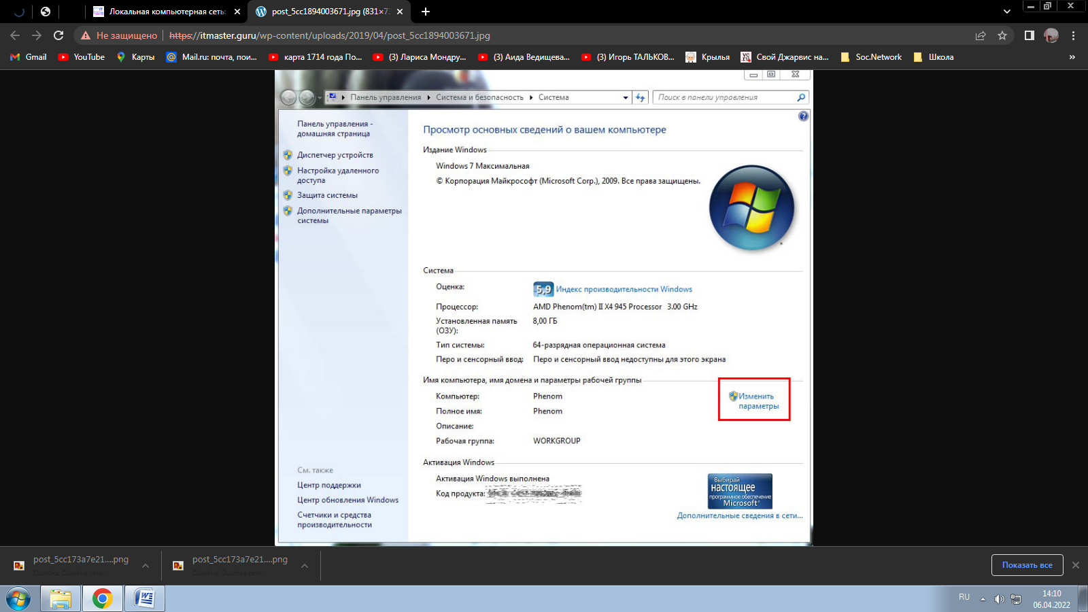Close the Локальная компьютерная сеть tab
This screenshot has width=1088, height=612.
pos(237,12)
